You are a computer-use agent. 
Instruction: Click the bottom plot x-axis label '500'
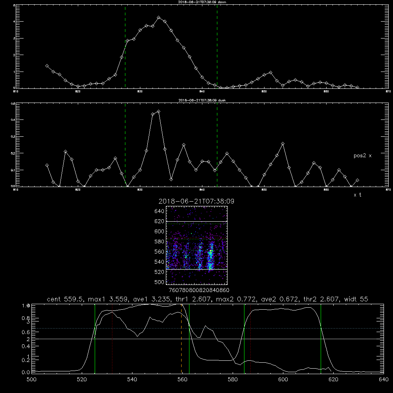click(31, 380)
